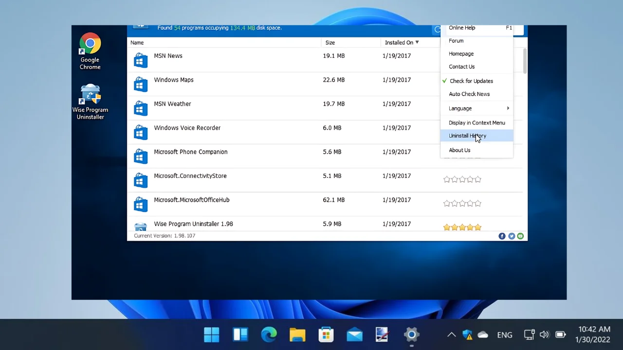Select Homepage from the menu
Image resolution: width=623 pixels, height=350 pixels.
(x=477, y=54)
